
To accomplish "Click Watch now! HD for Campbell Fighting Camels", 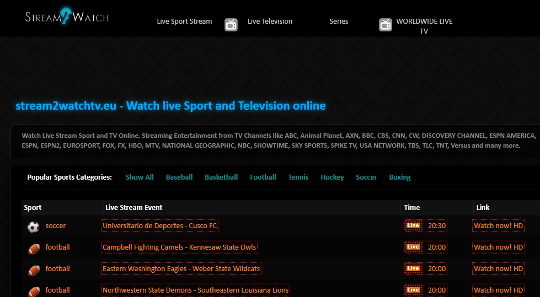I will 498,247.
